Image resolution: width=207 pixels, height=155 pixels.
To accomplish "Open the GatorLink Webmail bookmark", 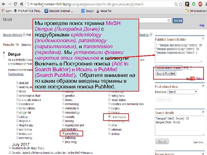I will [59, 11].
